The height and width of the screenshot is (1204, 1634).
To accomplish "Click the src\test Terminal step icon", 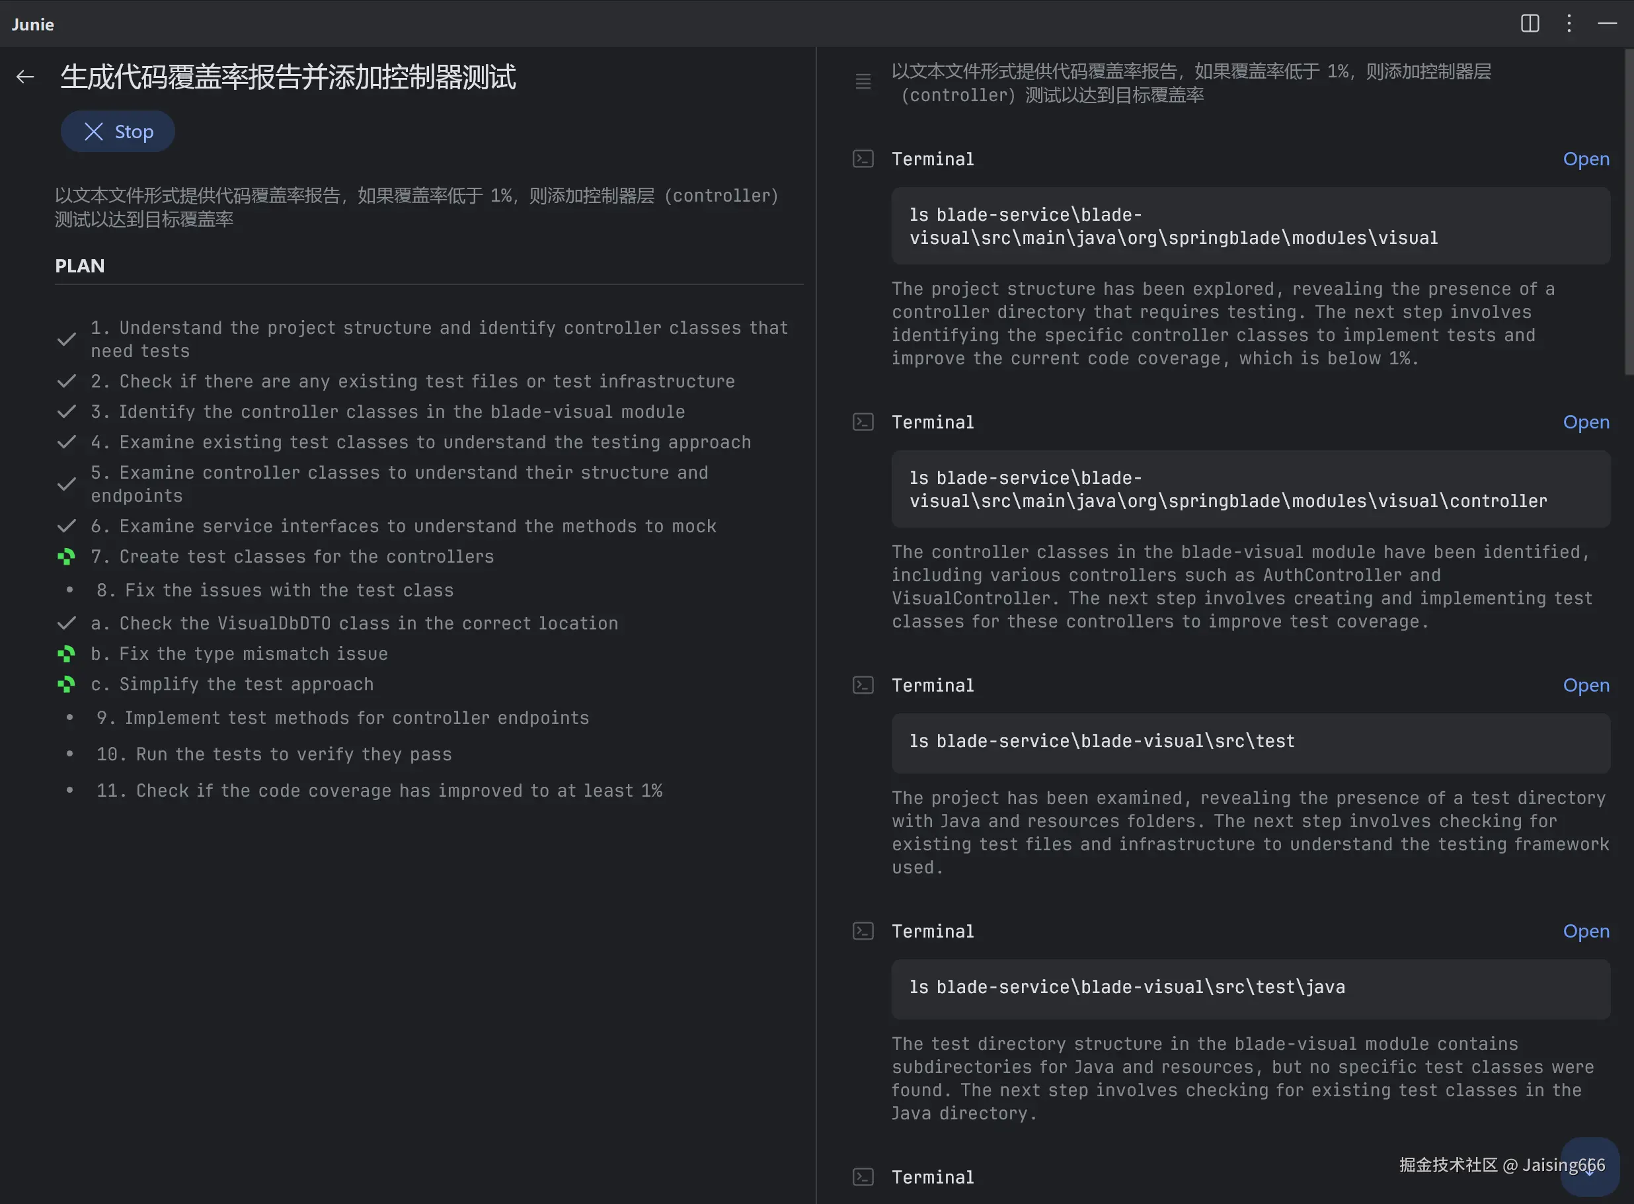I will [x=863, y=685].
